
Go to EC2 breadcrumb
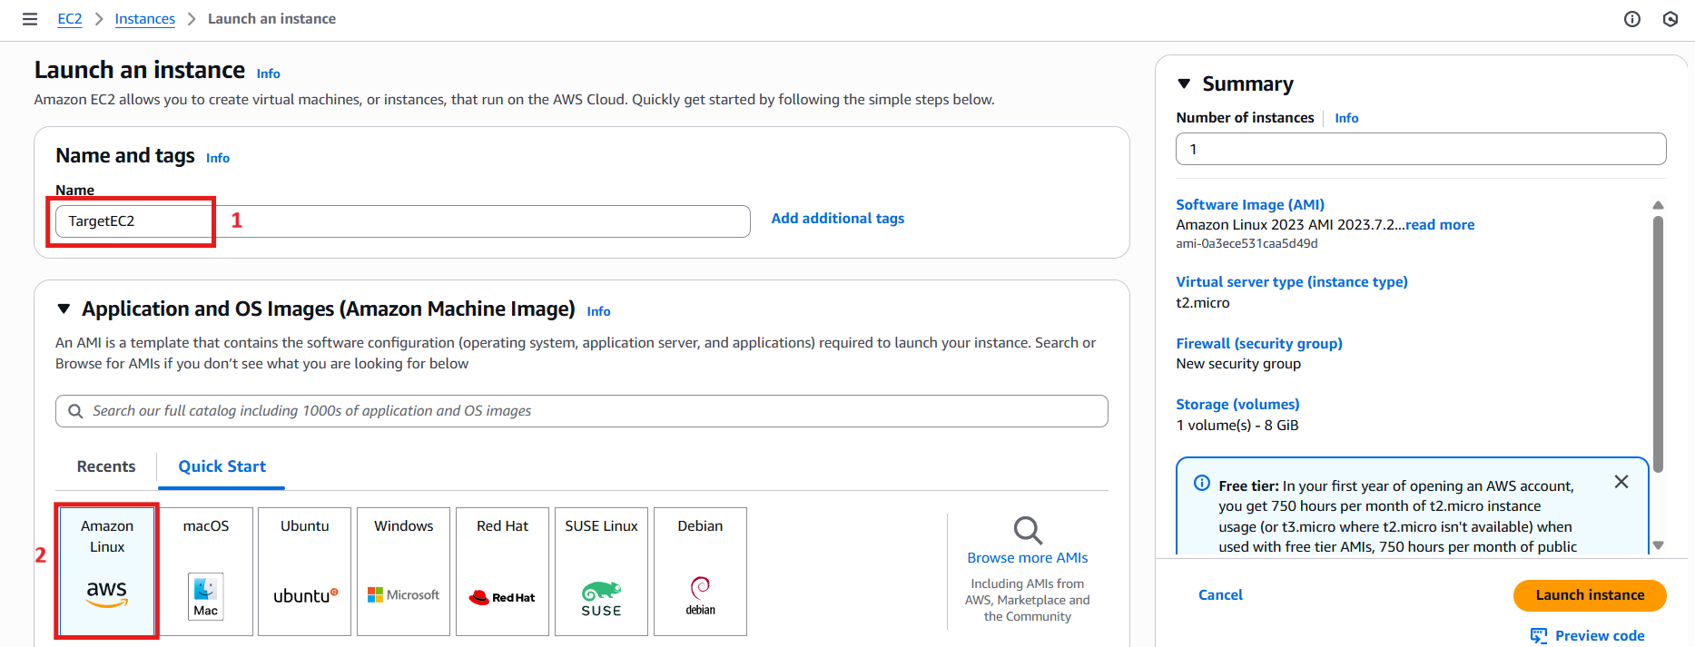tap(70, 19)
